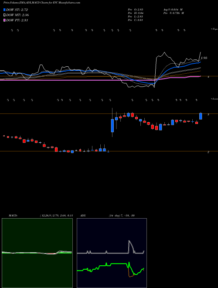Screen dimensions: 218x288
Task: Click the price axis label '2'
Action: point(208,152)
